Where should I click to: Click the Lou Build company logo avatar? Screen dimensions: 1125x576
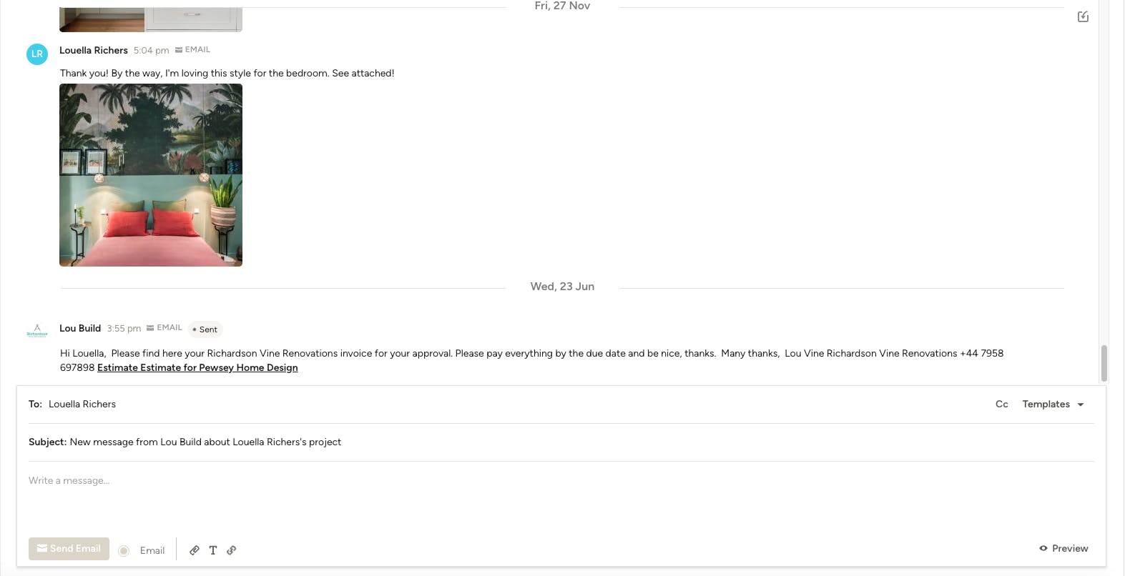[x=37, y=330]
